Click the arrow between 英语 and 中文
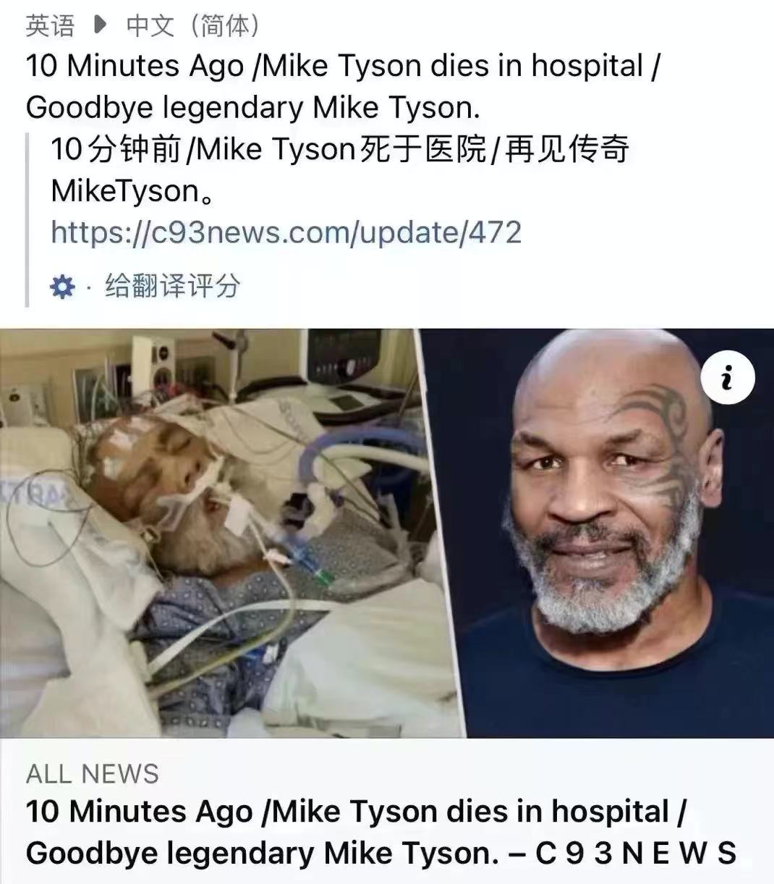The width and height of the screenshot is (774, 884). 101,26
